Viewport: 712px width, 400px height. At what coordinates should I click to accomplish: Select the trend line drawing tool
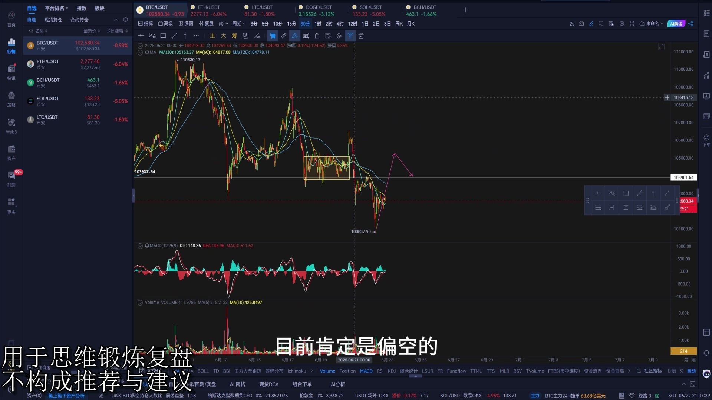pyautogui.click(x=174, y=36)
